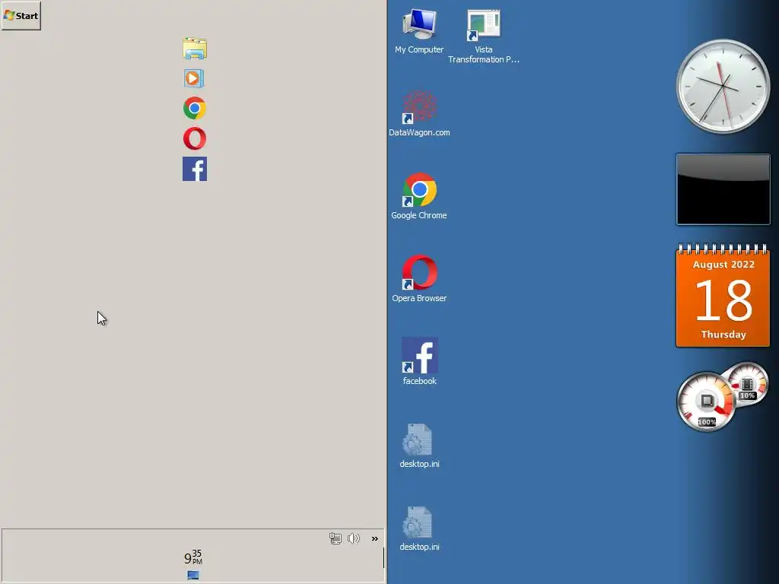The height and width of the screenshot is (584, 779).
Task: Select the My Computer desktop icon
Action: pyautogui.click(x=419, y=30)
